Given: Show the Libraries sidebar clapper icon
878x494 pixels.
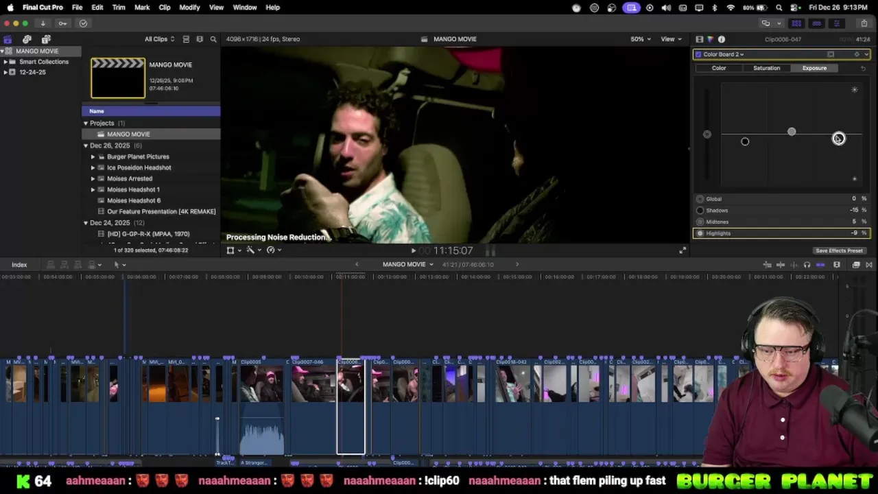Looking at the screenshot, I should 8,39.
